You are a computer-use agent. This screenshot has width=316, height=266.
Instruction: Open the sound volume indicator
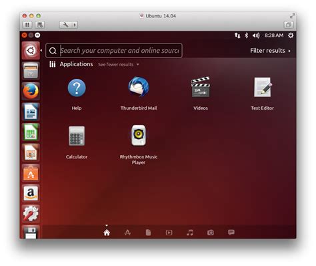click(256, 35)
